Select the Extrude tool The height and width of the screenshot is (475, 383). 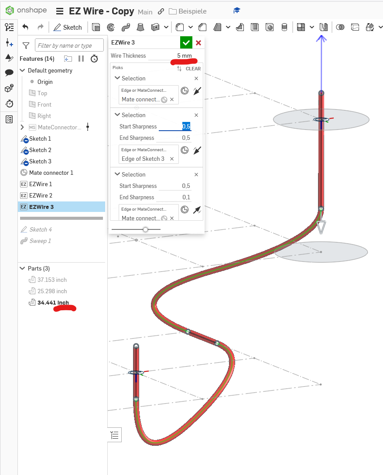click(x=96, y=27)
